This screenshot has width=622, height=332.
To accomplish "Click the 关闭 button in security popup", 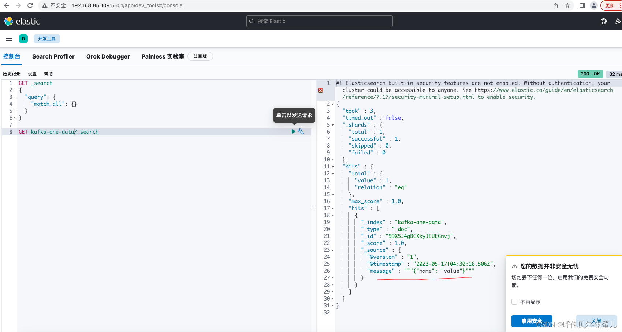I will click(x=596, y=321).
